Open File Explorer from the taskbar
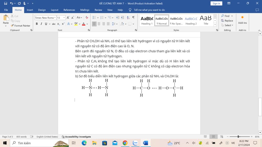Screen dimensions: 262x147 click(x=94, y=143)
